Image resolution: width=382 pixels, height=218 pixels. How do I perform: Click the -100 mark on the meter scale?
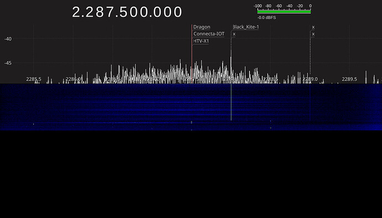257,6
